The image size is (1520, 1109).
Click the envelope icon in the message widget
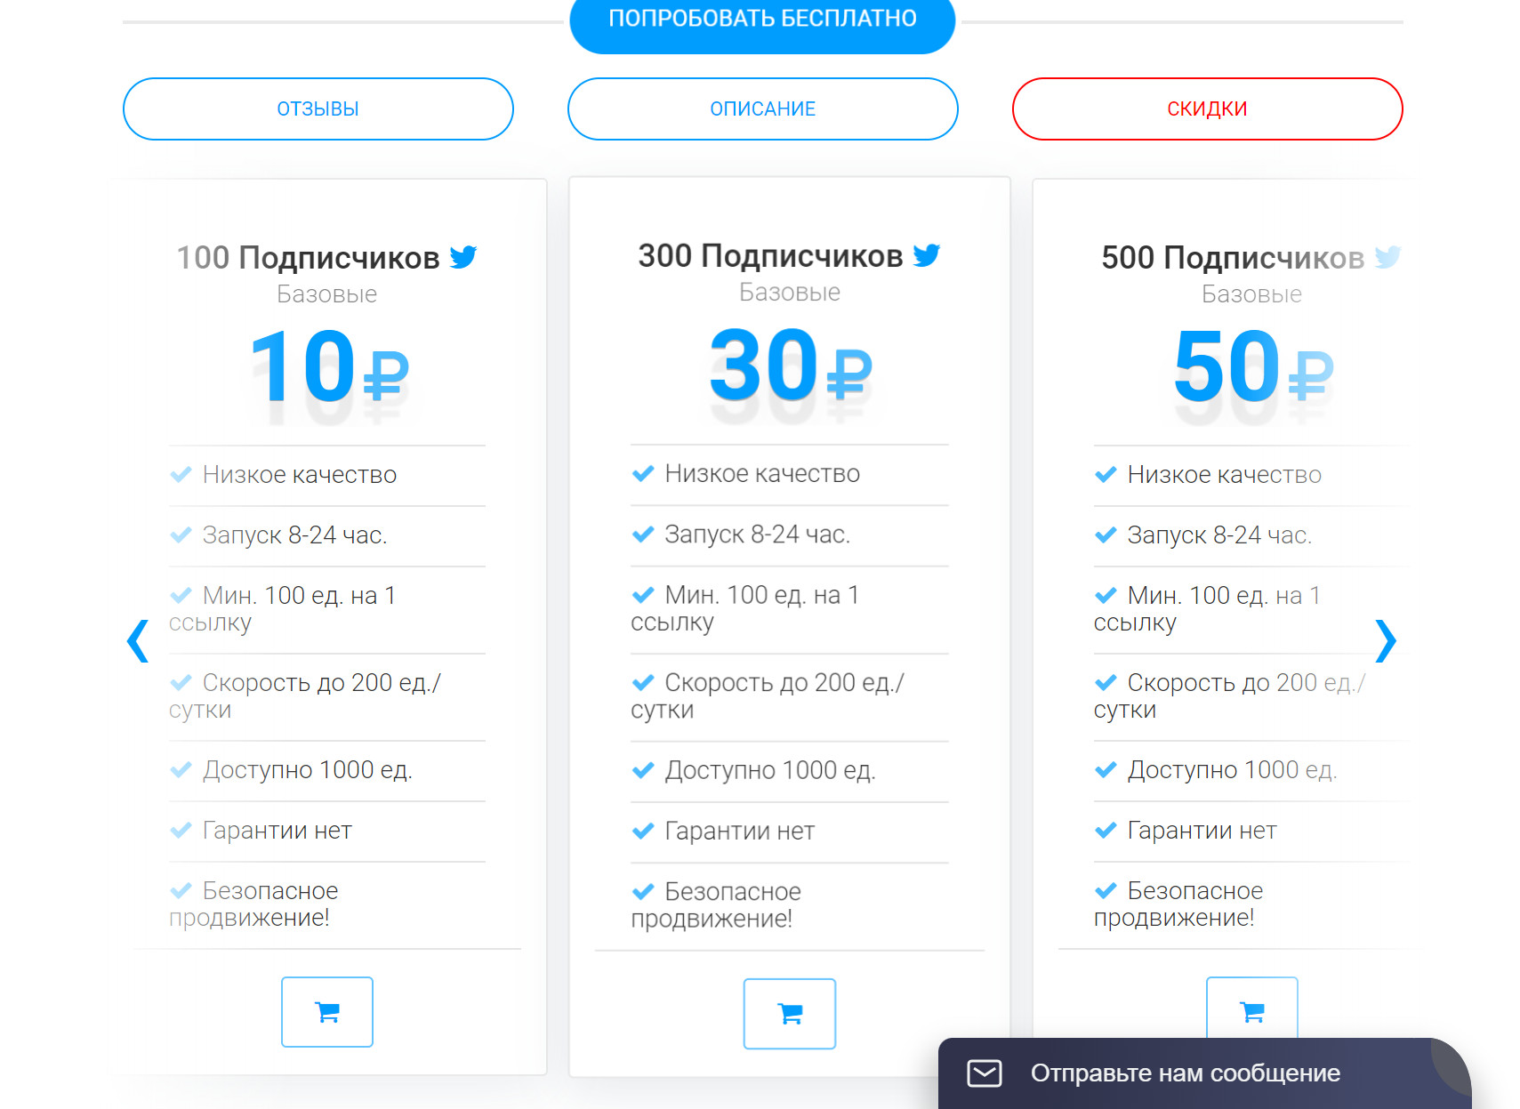click(x=985, y=1073)
